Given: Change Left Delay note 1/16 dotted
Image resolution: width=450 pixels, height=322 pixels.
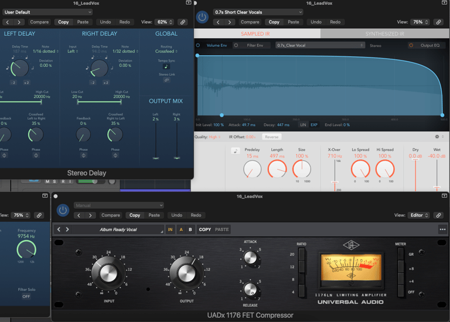Looking at the screenshot, I should point(46,51).
